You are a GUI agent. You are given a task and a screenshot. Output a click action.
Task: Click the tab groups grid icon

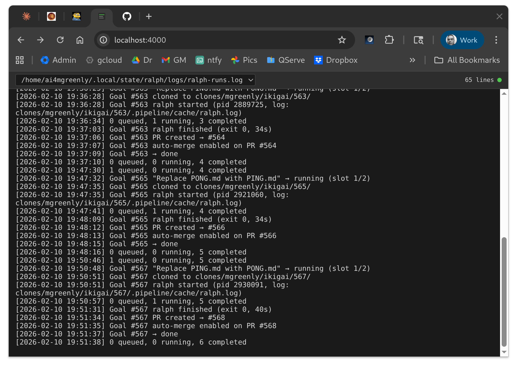point(19,60)
